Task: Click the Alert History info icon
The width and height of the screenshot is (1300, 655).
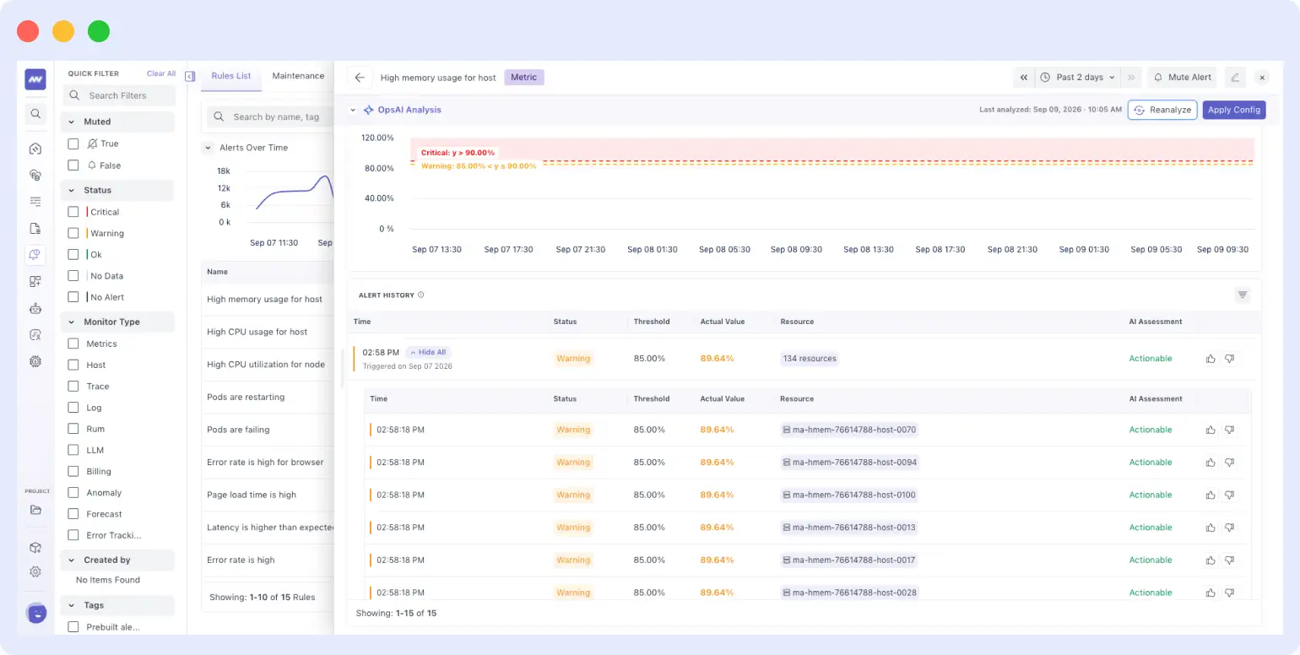Action: click(x=421, y=295)
